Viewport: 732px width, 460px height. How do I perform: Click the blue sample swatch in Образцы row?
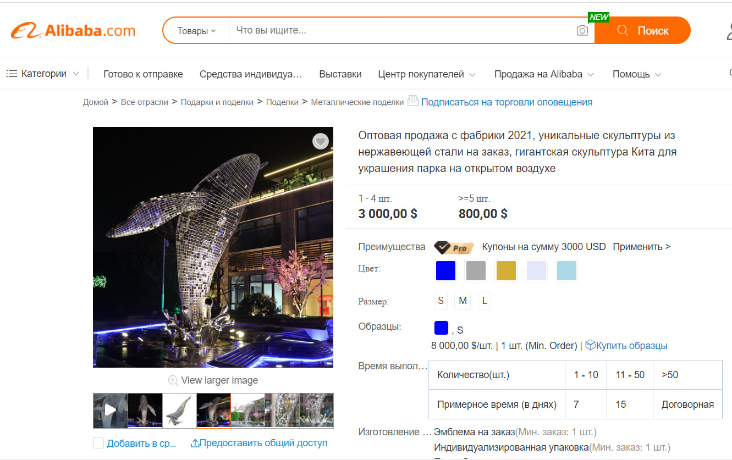[x=441, y=328]
